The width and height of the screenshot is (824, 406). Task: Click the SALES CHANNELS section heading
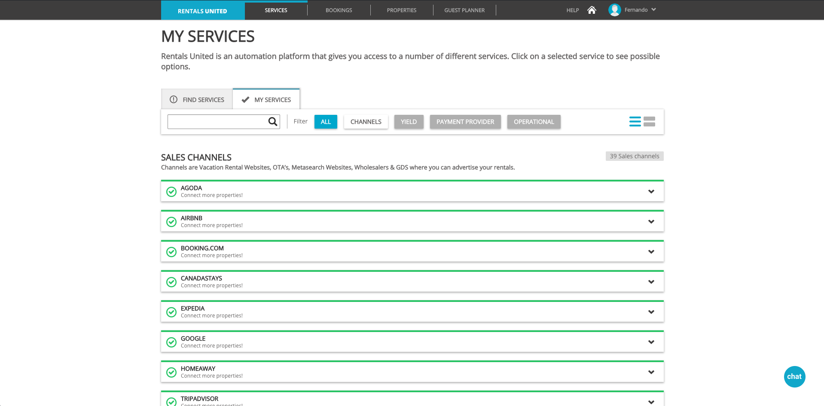196,157
